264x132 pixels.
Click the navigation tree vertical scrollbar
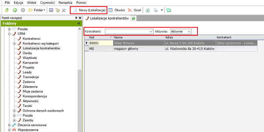point(80,101)
